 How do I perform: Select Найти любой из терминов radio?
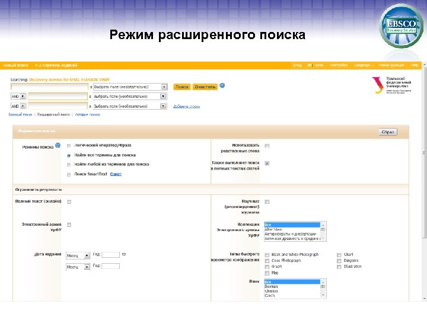69,165
